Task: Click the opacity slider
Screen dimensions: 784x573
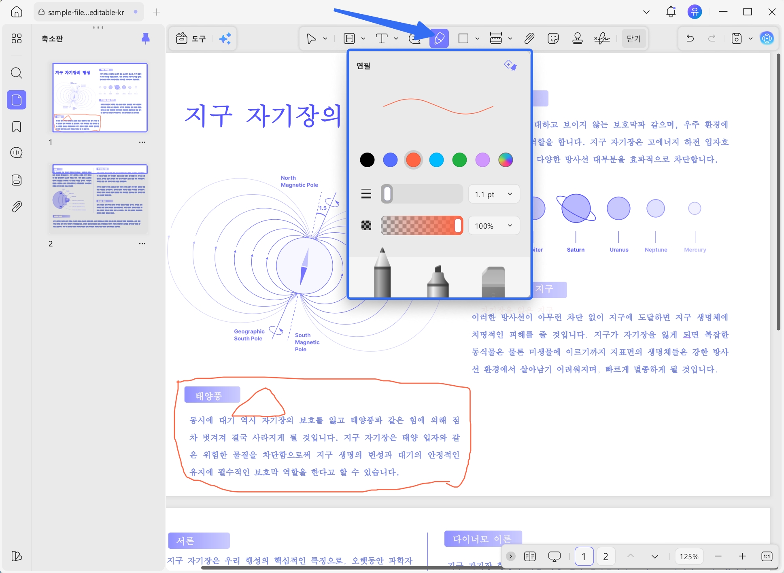Action: point(422,226)
